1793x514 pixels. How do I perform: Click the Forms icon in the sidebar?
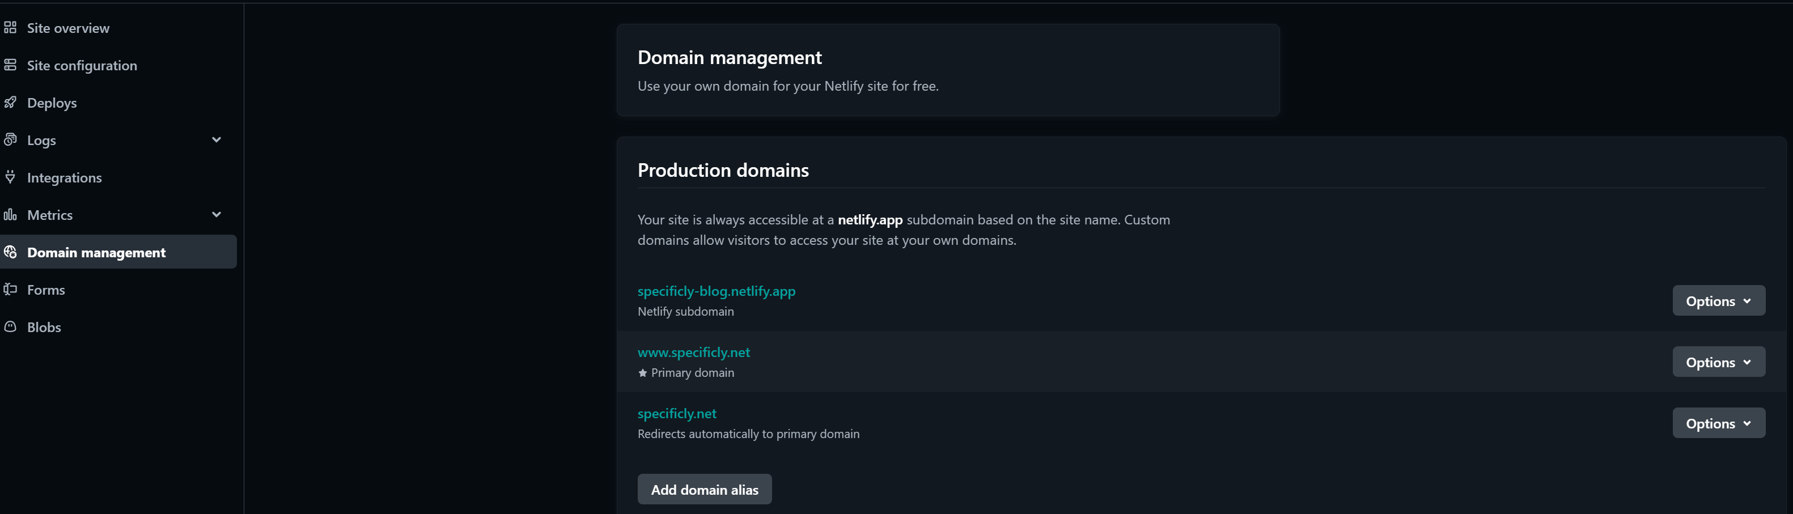(10, 290)
